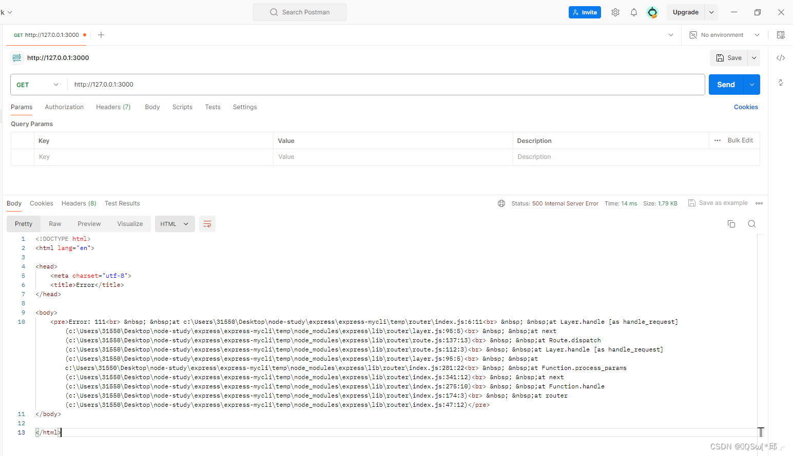Select the GET http://127.0.0.1:3000 request tab
793x456 pixels.
click(46, 35)
